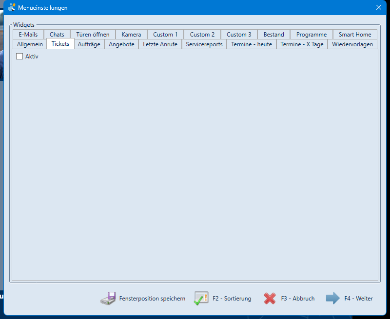The height and width of the screenshot is (319, 390).
Task: Enable the Aktiv checkbox
Action: (x=19, y=56)
